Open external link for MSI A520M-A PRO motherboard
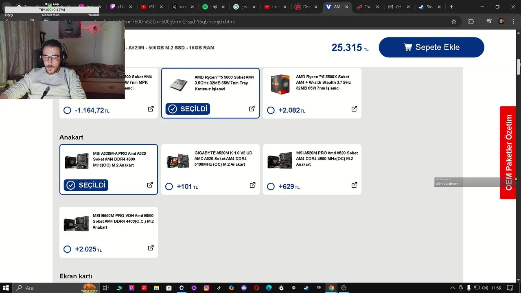521x293 pixels. pyautogui.click(x=150, y=185)
